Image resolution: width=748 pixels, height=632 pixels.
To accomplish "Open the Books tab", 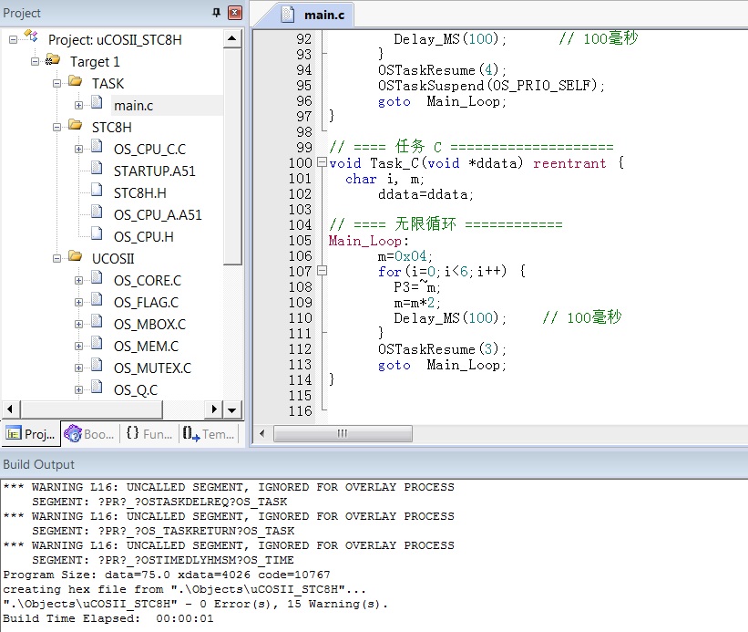I will (x=89, y=434).
